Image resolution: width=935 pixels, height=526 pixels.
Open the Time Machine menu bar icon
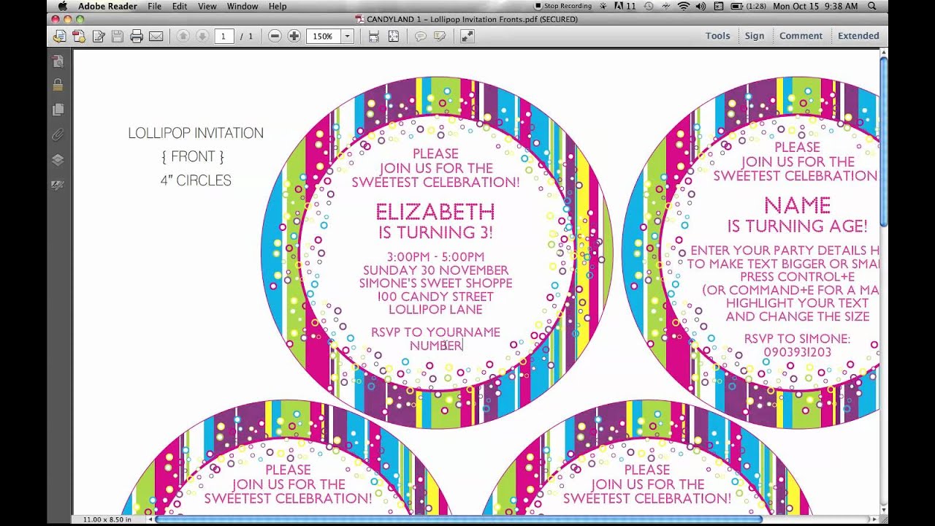tap(647, 6)
